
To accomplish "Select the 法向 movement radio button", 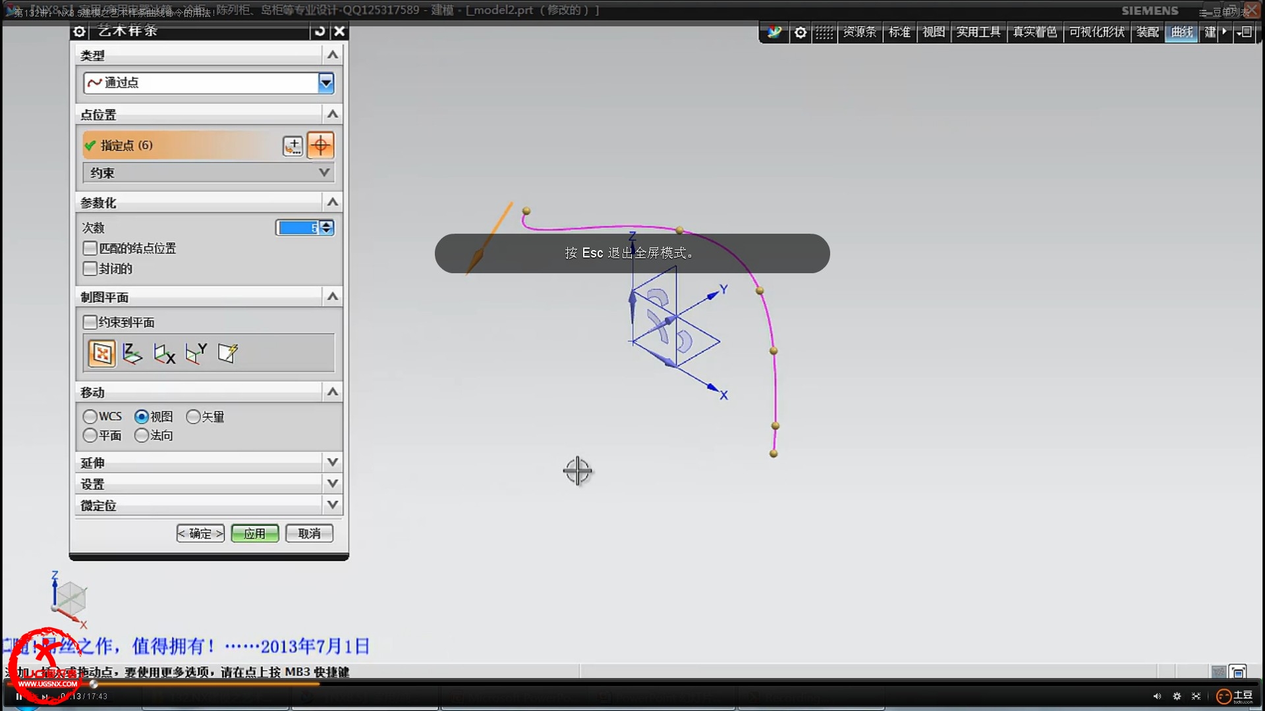I will pos(141,435).
